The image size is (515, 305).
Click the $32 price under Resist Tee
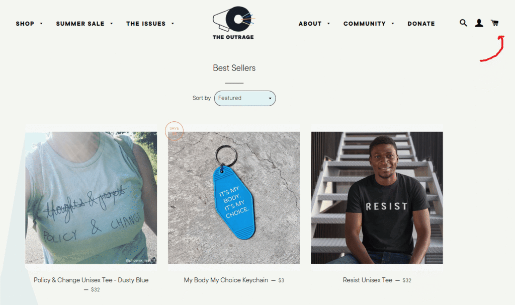[406, 280]
